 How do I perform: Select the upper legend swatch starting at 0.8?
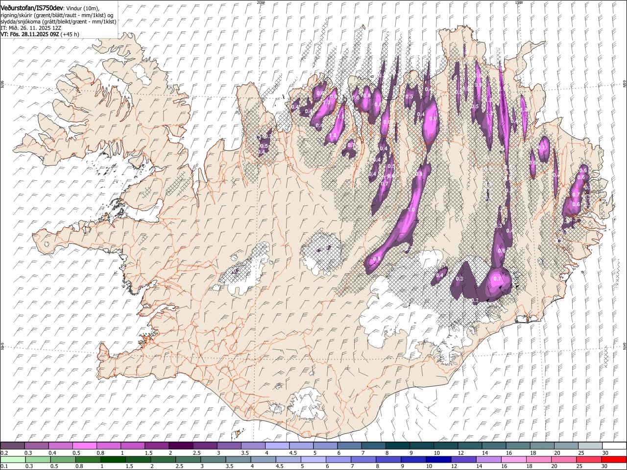pyautogui.click(x=108, y=446)
